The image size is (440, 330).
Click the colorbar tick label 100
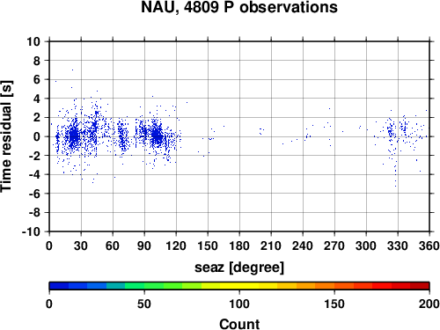point(239,304)
